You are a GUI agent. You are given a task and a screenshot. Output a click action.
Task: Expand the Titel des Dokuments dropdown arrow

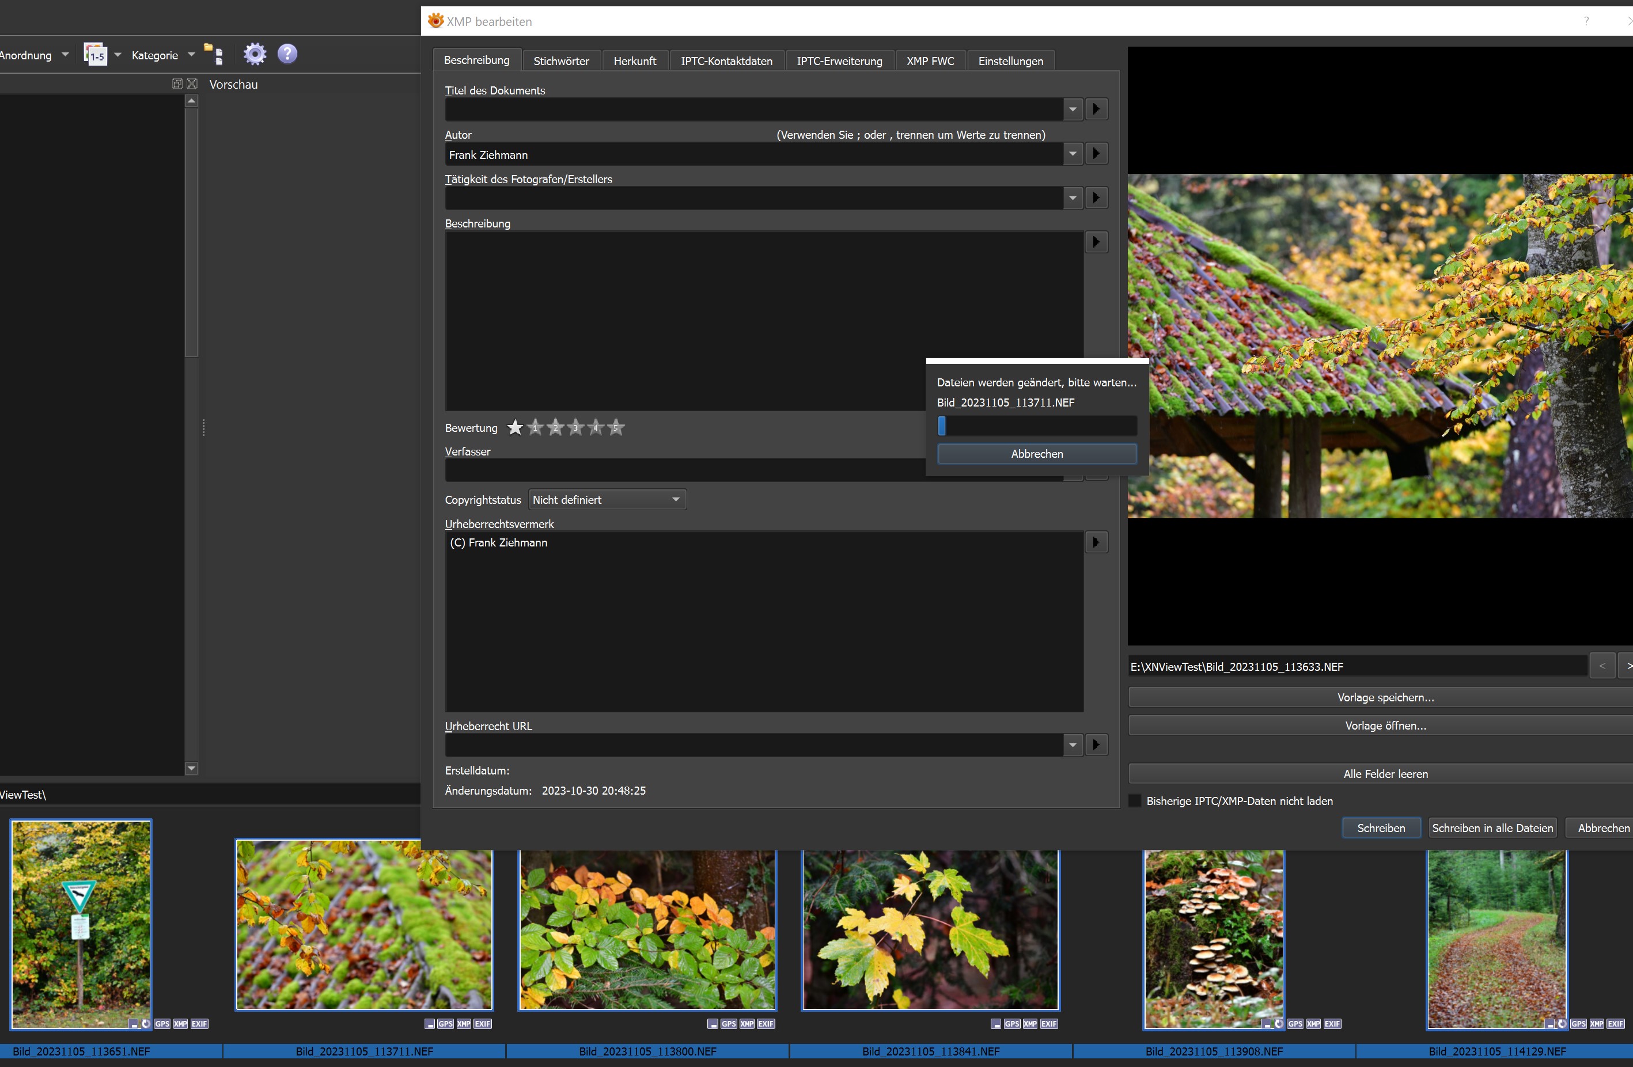click(x=1073, y=109)
